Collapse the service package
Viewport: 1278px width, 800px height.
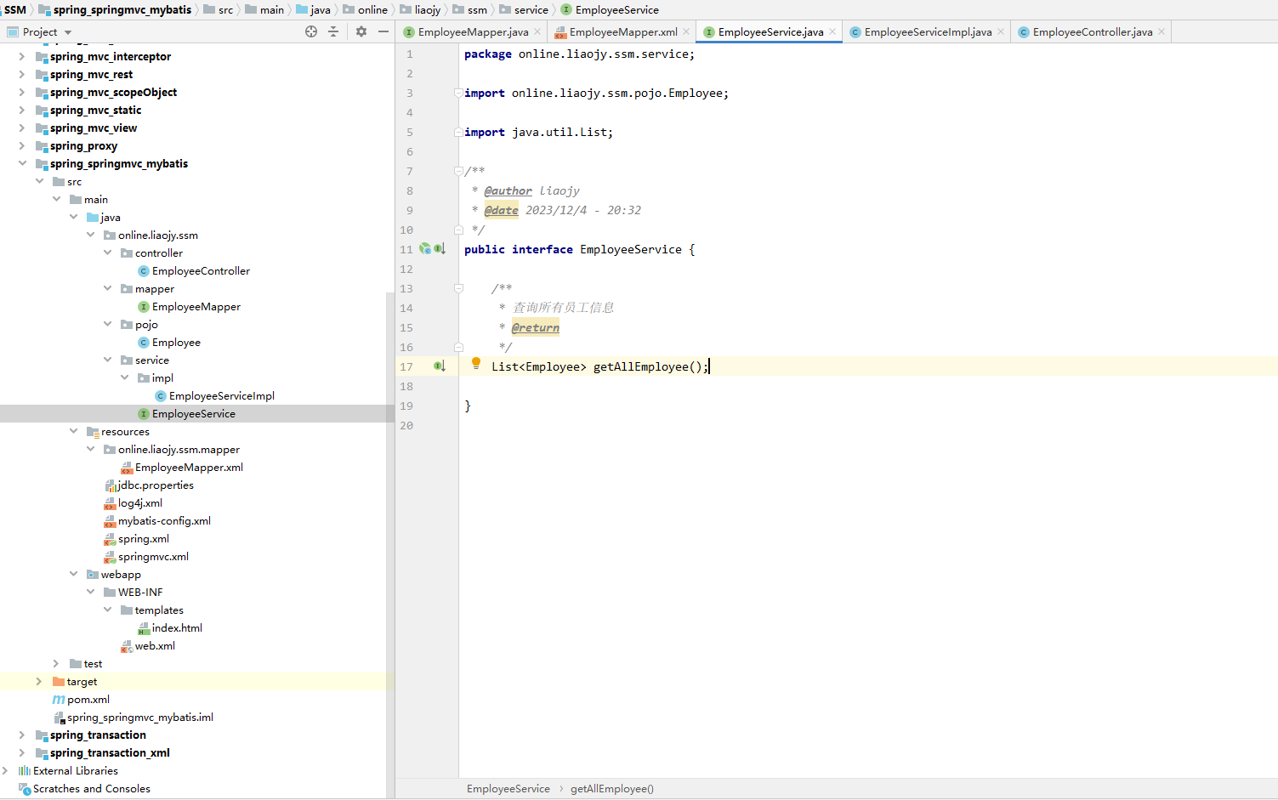point(107,360)
